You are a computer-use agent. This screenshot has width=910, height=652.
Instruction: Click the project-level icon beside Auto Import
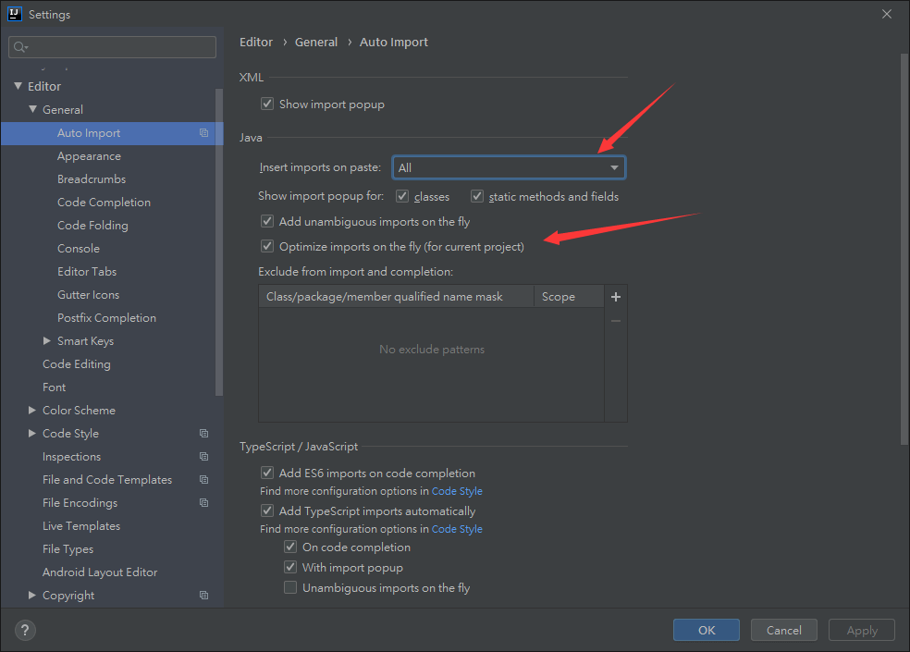point(203,133)
